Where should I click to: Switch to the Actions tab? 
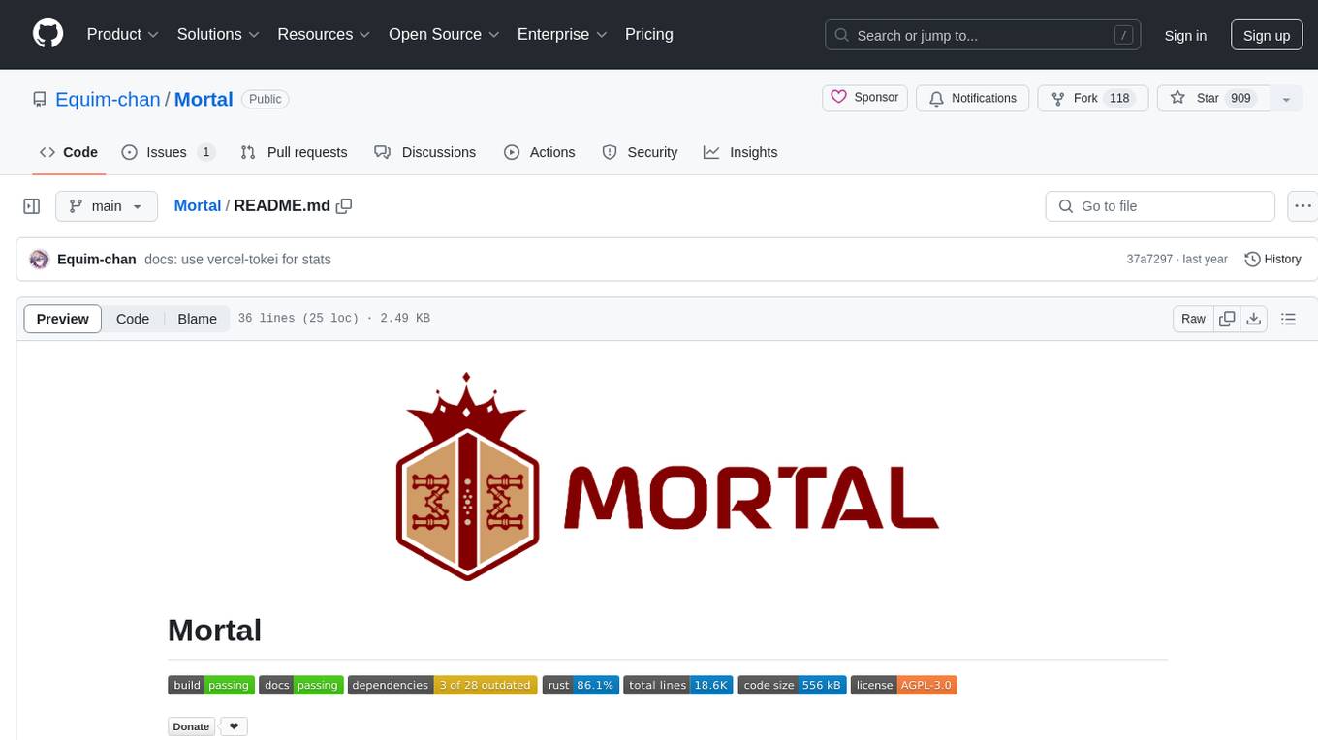[540, 152]
